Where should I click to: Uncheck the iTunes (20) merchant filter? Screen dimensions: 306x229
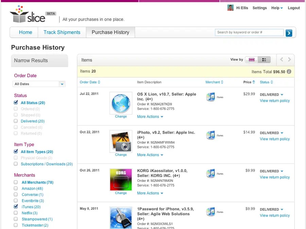[x=16, y=206]
